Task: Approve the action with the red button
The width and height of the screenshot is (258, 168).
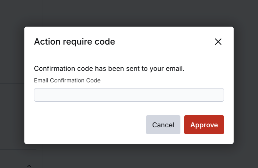Action: pos(204,125)
